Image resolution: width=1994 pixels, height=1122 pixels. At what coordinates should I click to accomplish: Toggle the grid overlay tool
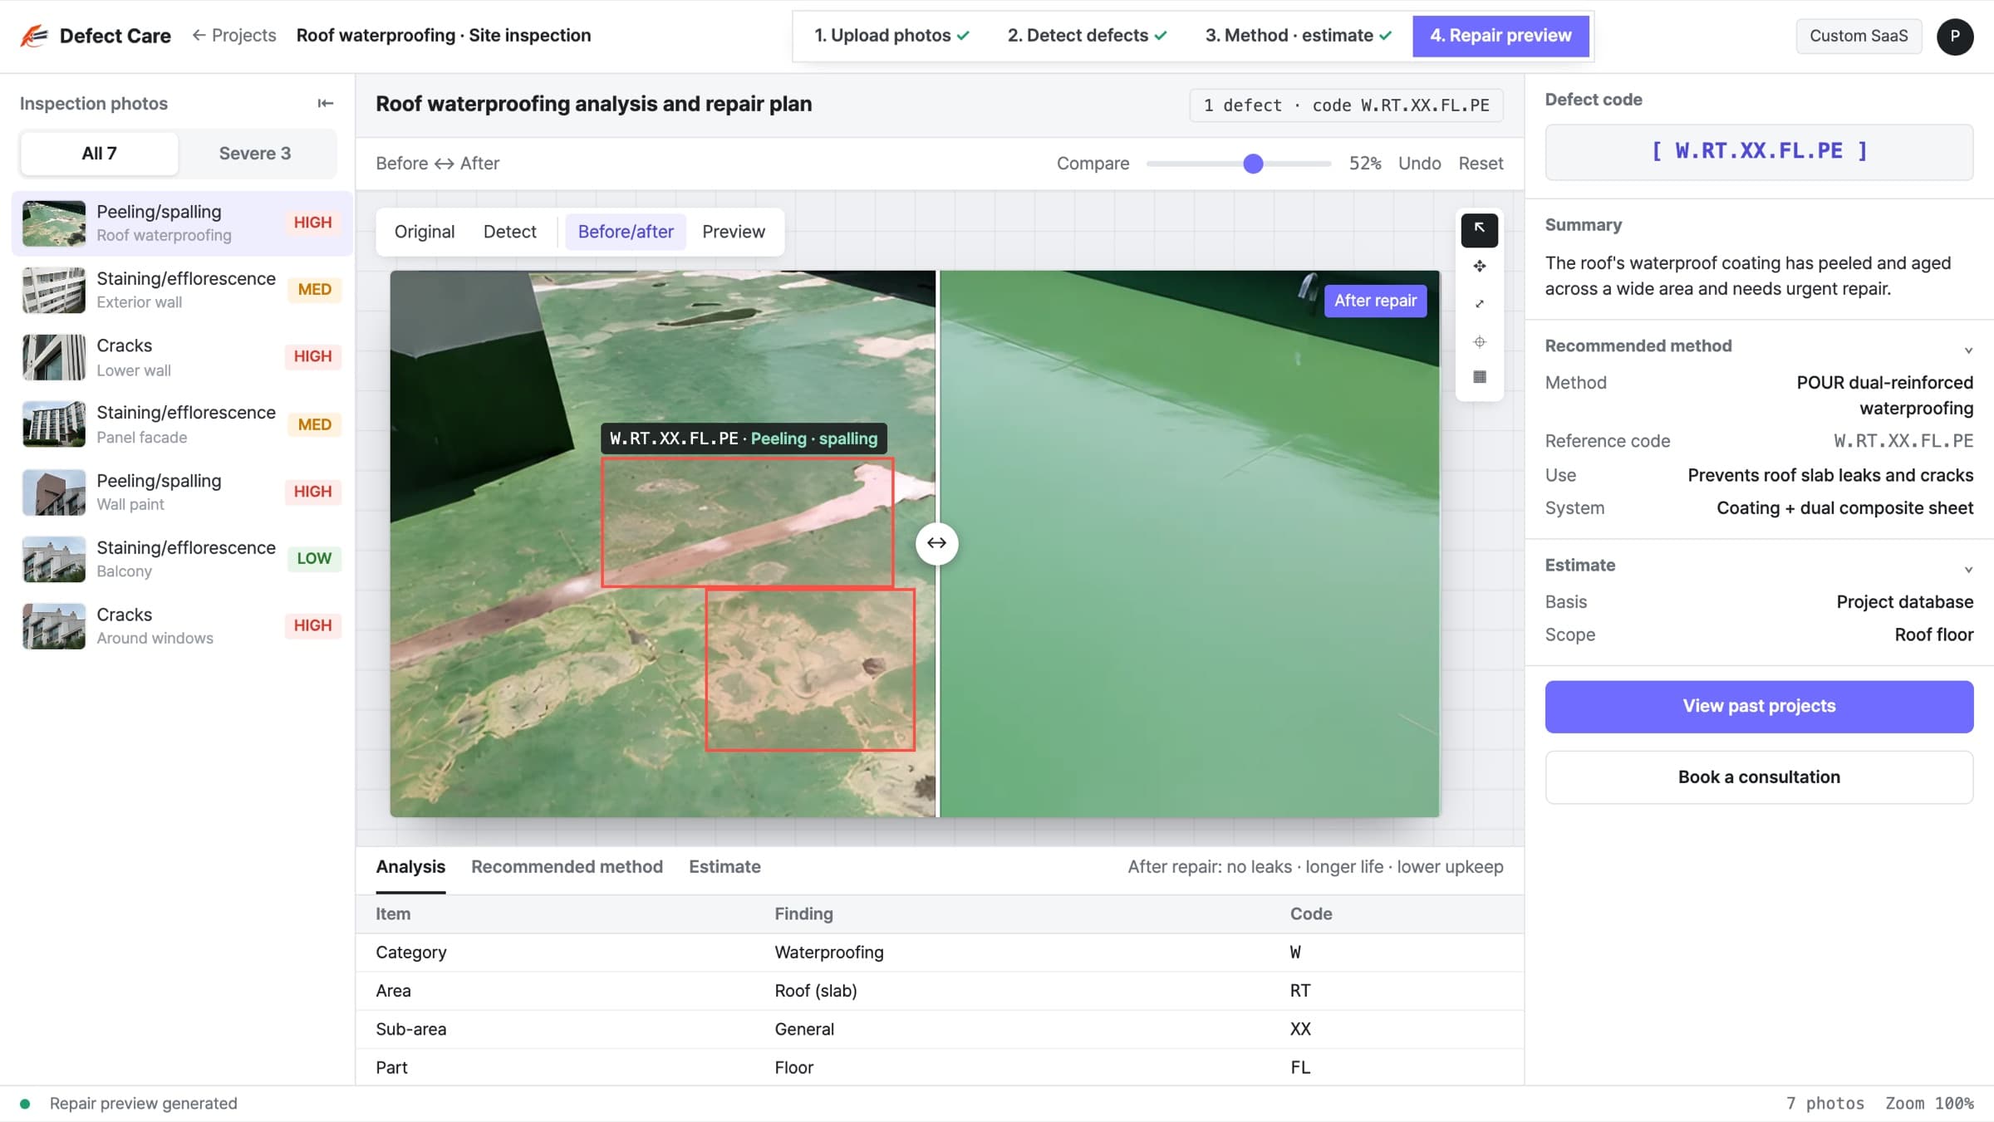tap(1479, 377)
